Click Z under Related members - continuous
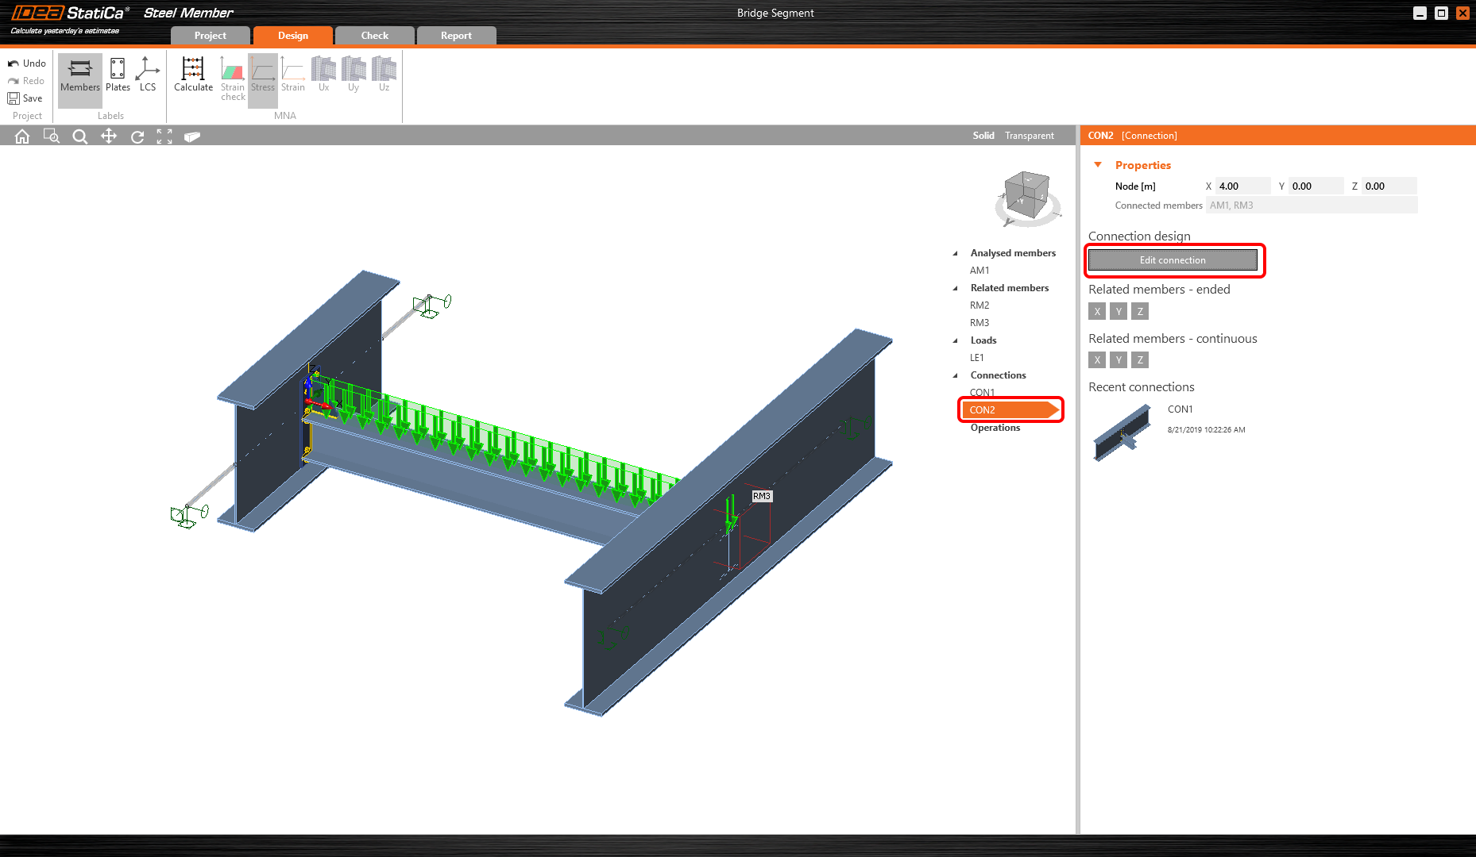Viewport: 1476px width, 857px height. tap(1140, 360)
